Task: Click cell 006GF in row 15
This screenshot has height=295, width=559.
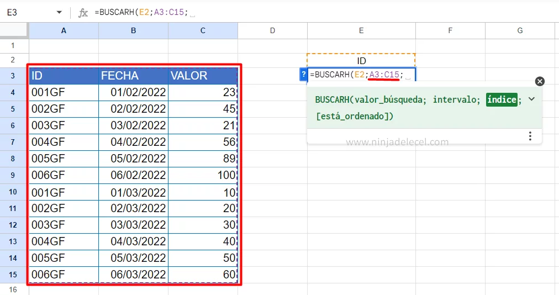Action: [64, 275]
